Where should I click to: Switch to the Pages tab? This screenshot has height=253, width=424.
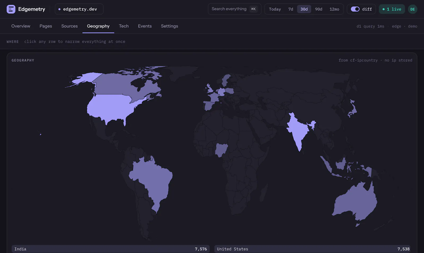(x=46, y=26)
